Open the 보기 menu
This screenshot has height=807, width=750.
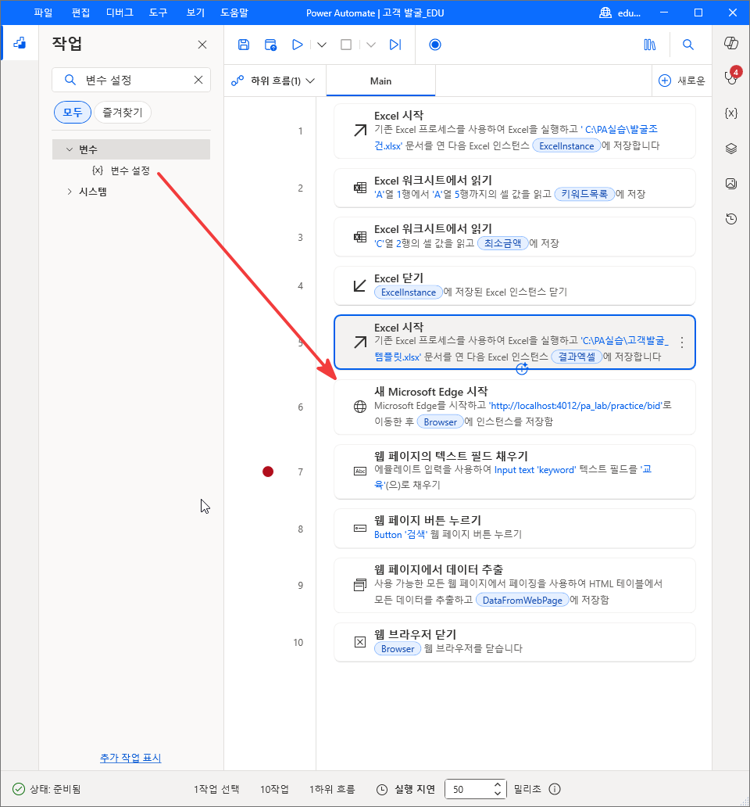[195, 13]
